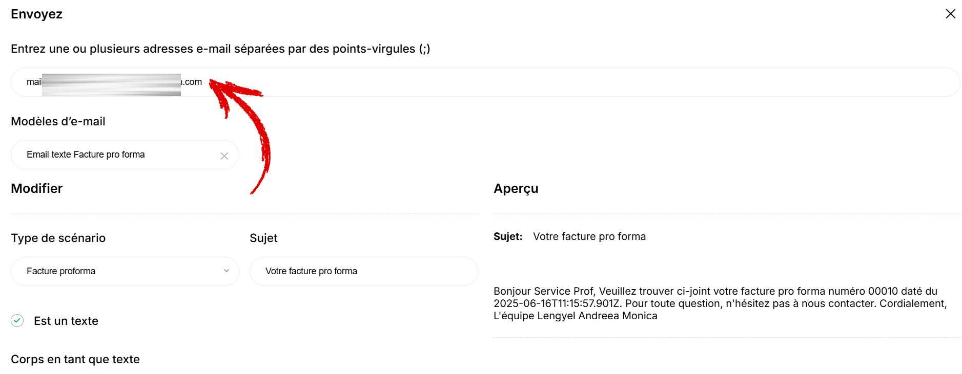Click the Type de scénario label

pyautogui.click(x=58, y=238)
